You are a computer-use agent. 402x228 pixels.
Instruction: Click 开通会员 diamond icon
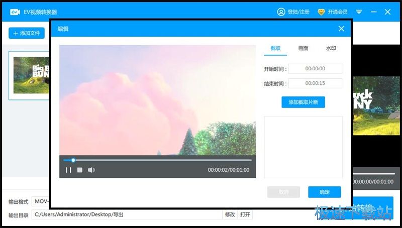coord(321,12)
